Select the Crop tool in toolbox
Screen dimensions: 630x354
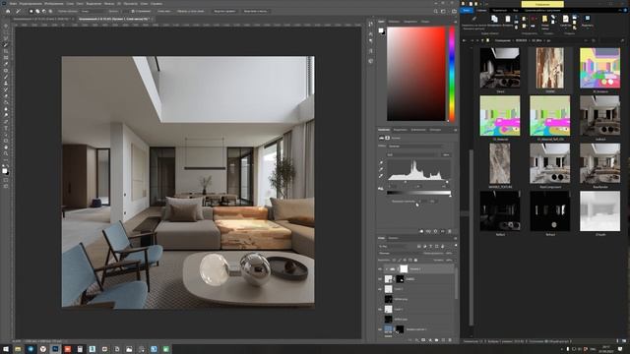coord(6,51)
